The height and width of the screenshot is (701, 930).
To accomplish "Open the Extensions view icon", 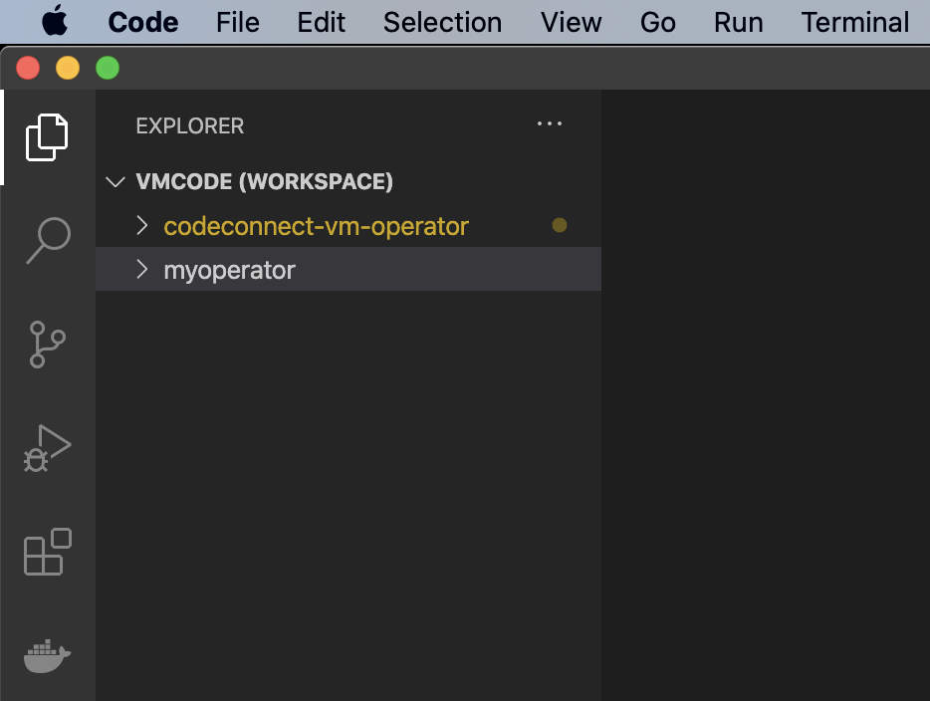I will (48, 552).
